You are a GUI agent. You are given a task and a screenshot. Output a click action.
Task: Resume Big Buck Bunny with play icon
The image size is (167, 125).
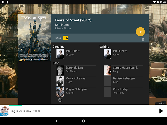pos(161,111)
